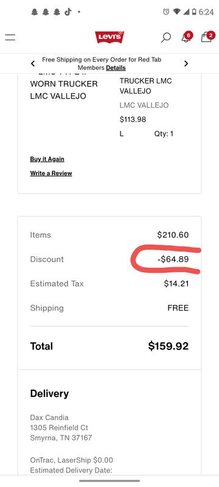Open the search magnifier icon

pos(165,38)
